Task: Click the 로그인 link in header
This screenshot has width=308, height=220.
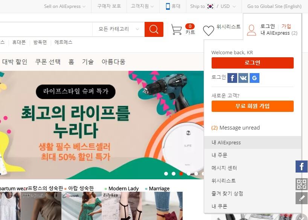Action: tap(268, 26)
